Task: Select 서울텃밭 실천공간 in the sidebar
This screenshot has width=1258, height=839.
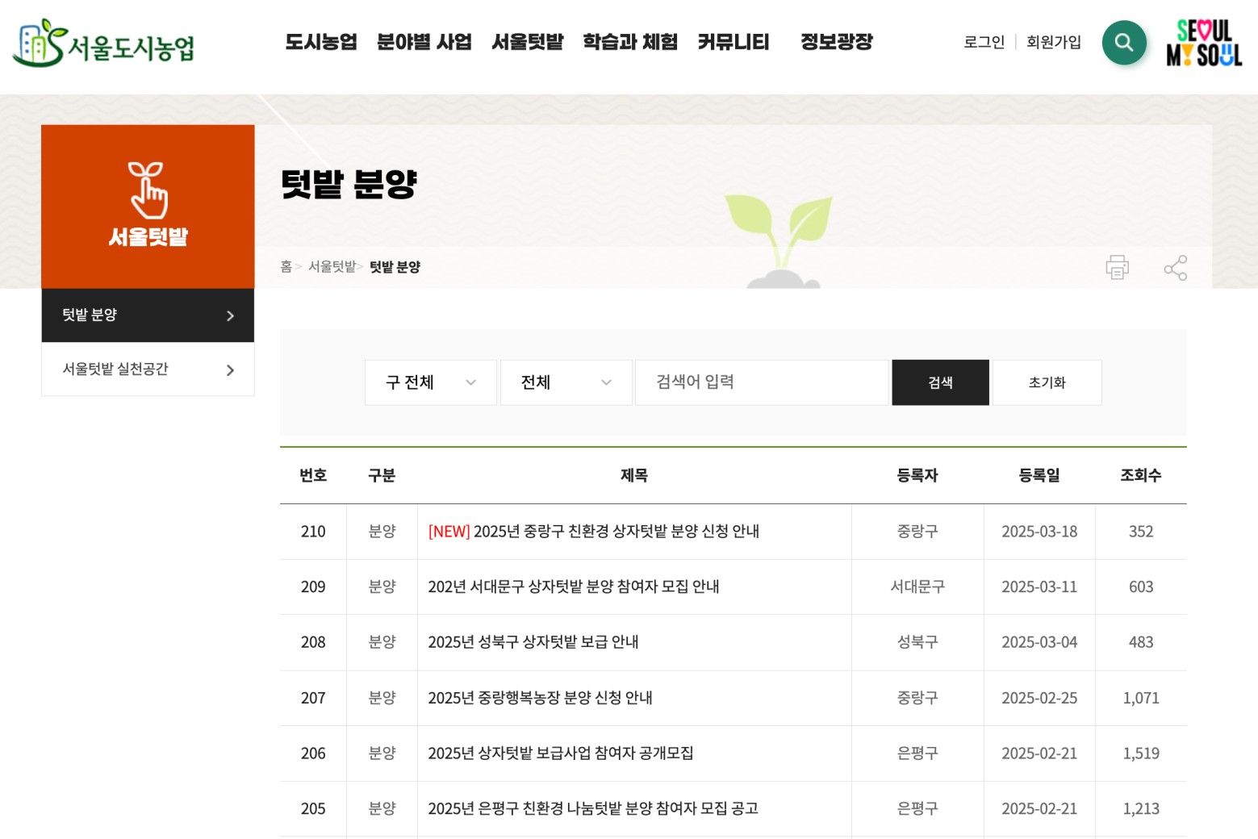Action: pyautogui.click(x=148, y=369)
